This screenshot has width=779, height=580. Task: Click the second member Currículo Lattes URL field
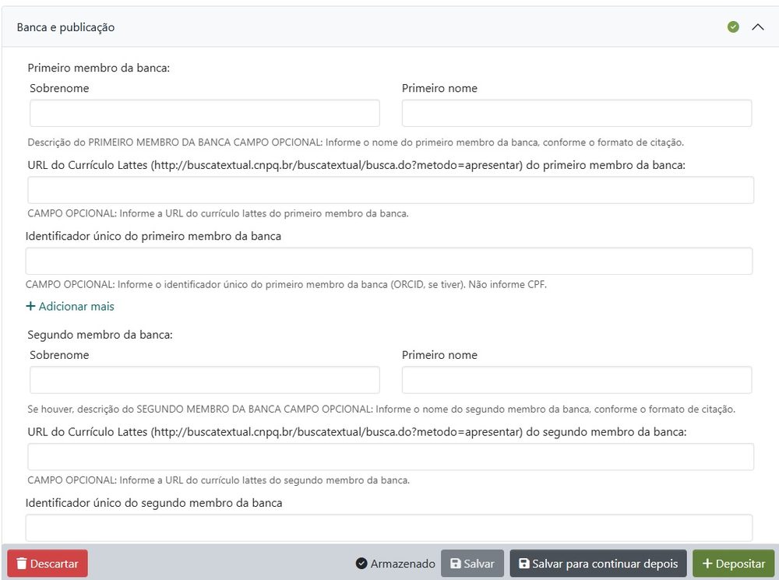click(x=390, y=457)
